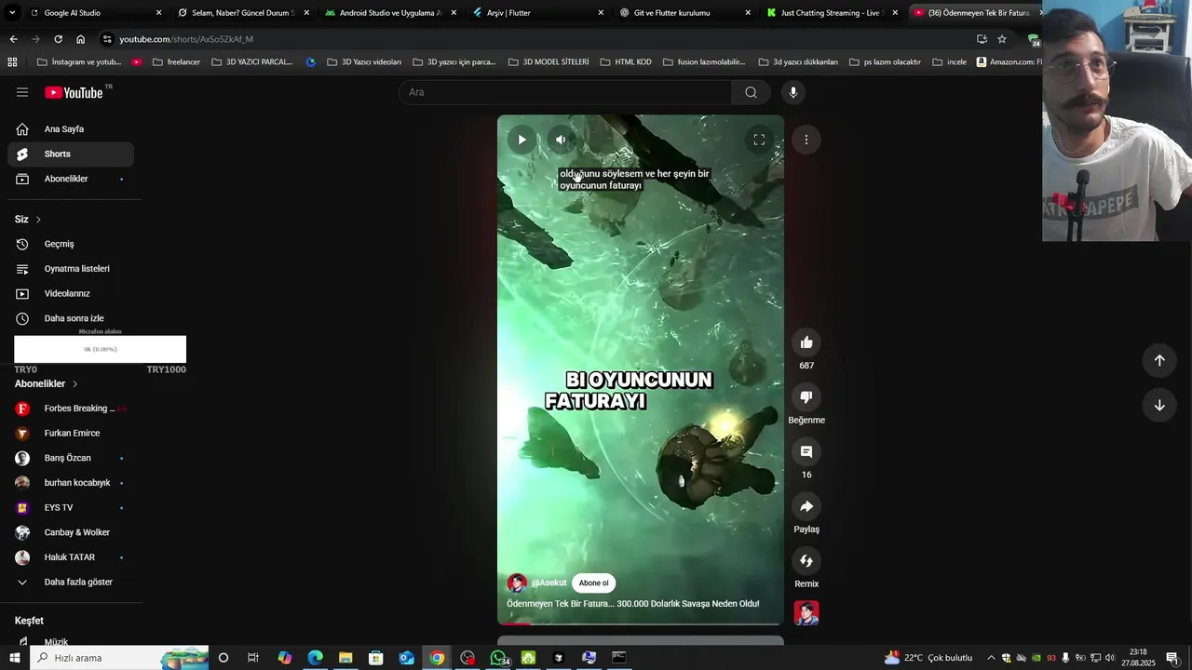Open EYS TV channel
The height and width of the screenshot is (670, 1192).
pyautogui.click(x=71, y=507)
